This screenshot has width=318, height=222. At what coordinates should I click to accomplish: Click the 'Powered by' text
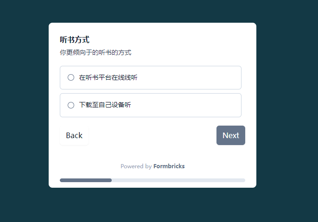(136, 166)
